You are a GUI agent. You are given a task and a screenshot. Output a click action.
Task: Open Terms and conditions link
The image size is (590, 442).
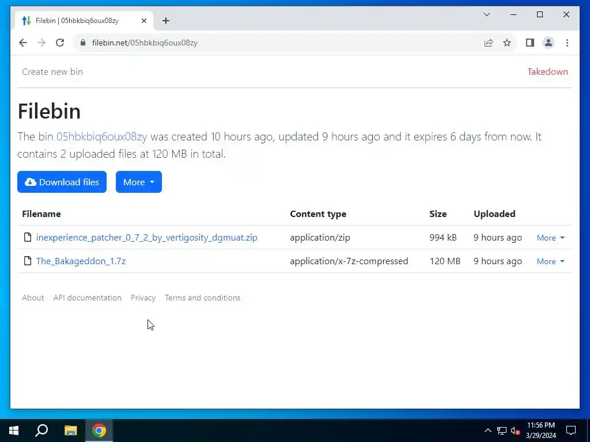tap(202, 298)
